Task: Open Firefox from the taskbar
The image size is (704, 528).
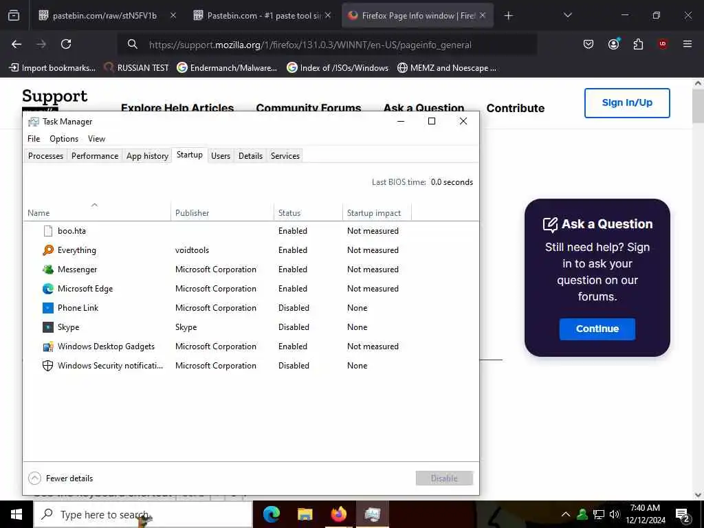Action: (x=338, y=514)
